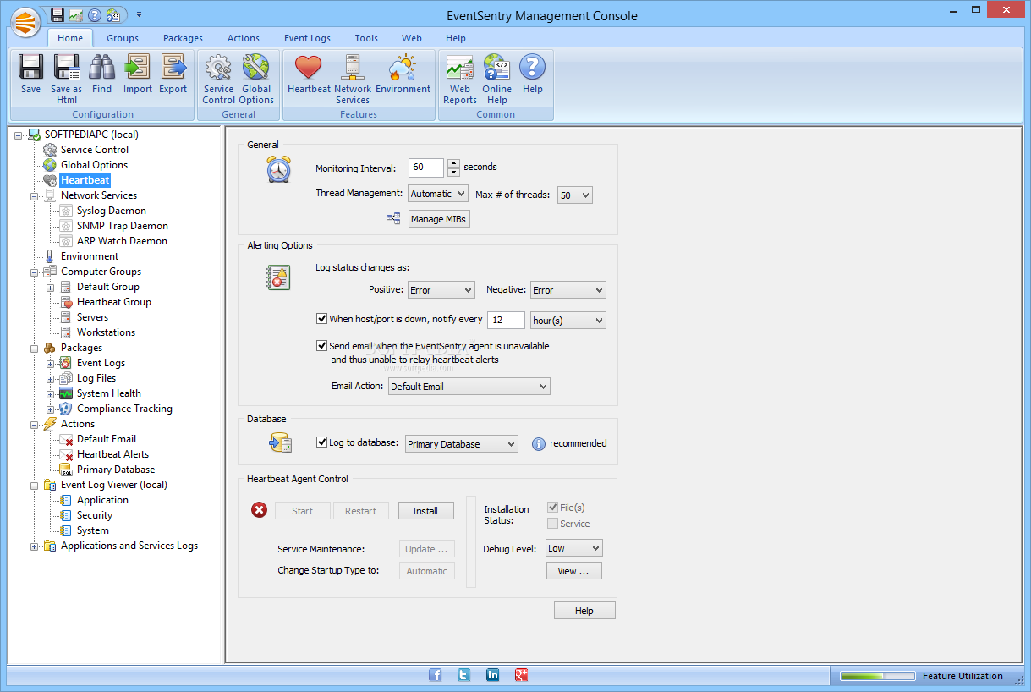Screen dimensions: 1031x692
Task: Click the File(s) installation status checkbox
Action: 552,508
